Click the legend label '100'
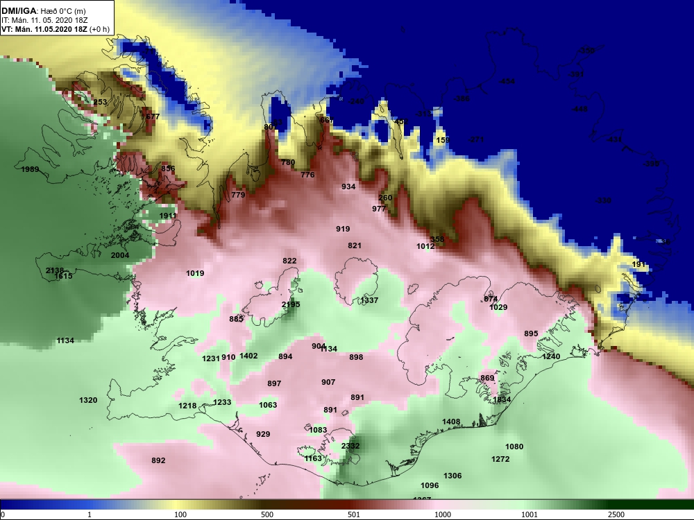This screenshot has height=520, width=694. (180, 514)
